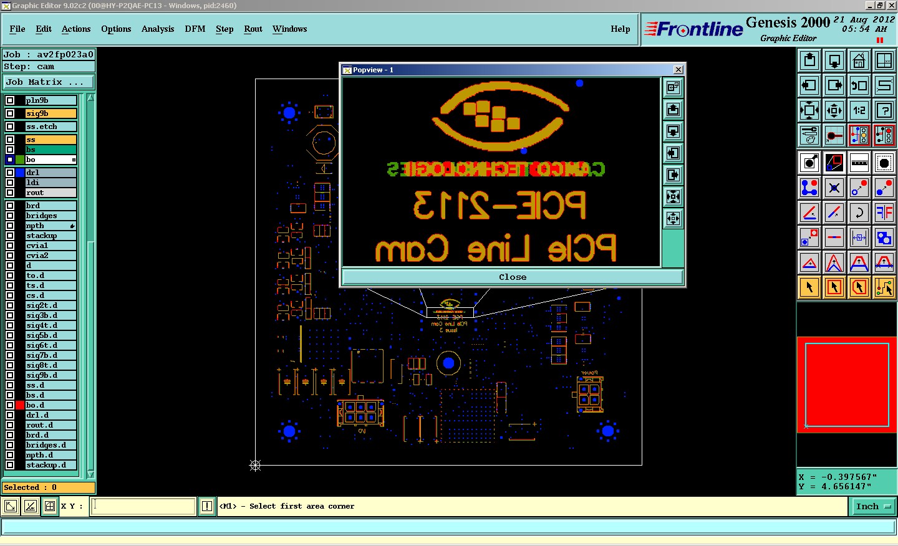
Task: Select the polygon area select tool
Action: click(x=859, y=287)
